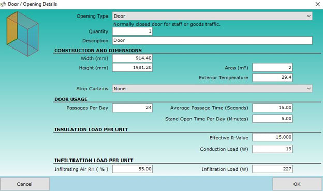The image size is (323, 191).
Task: Click the Strip Curtains label
Action: point(92,89)
